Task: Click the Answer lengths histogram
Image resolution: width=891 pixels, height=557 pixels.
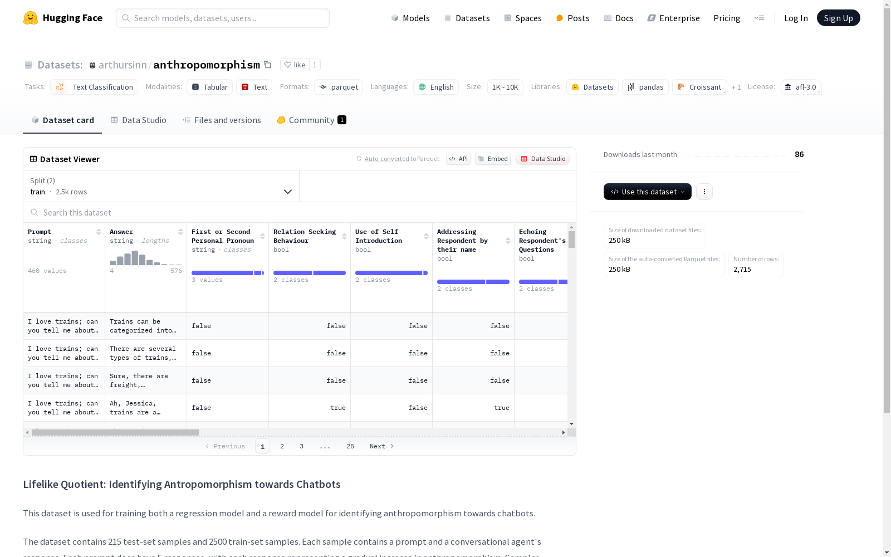Action: pyautogui.click(x=146, y=258)
